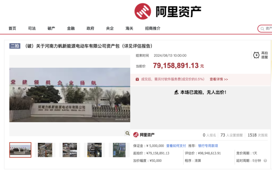Image resolution: width=272 pixels, height=172 pixels.
Task: Open the 银行专用款项 link
Action: (208, 146)
